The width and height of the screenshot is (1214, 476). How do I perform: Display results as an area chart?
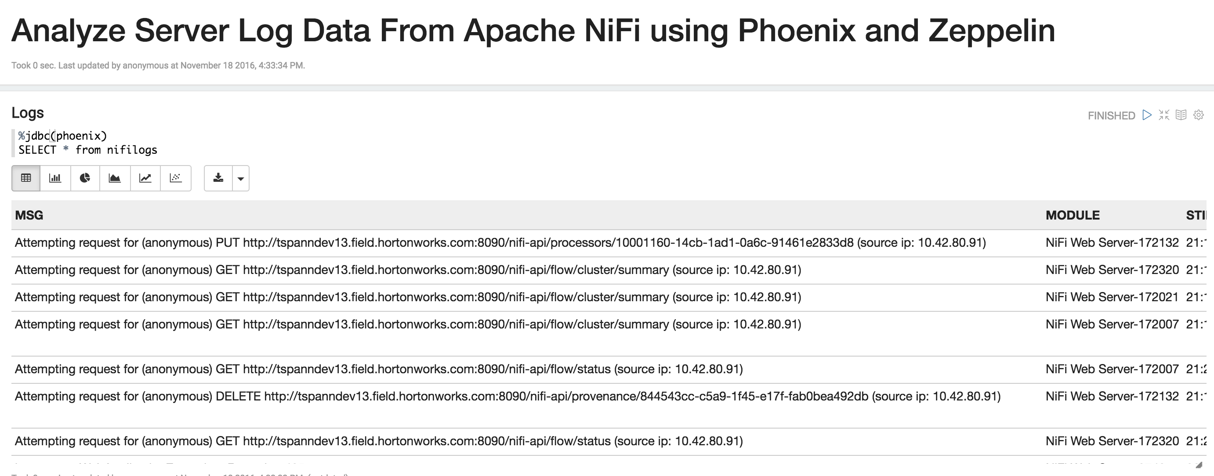coord(115,178)
